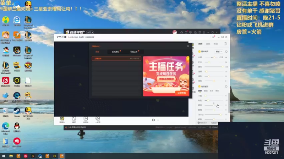Select the 活动 tab in message center
This screenshot has height=159, width=284.
pyautogui.click(x=97, y=52)
